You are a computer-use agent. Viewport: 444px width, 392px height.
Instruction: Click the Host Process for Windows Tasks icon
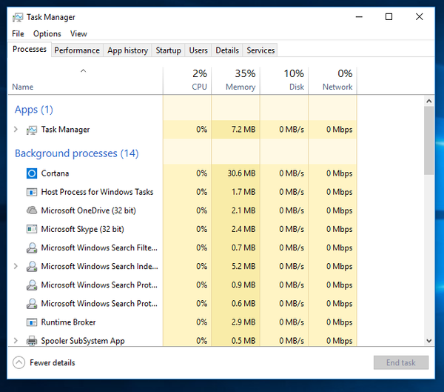[x=32, y=192]
